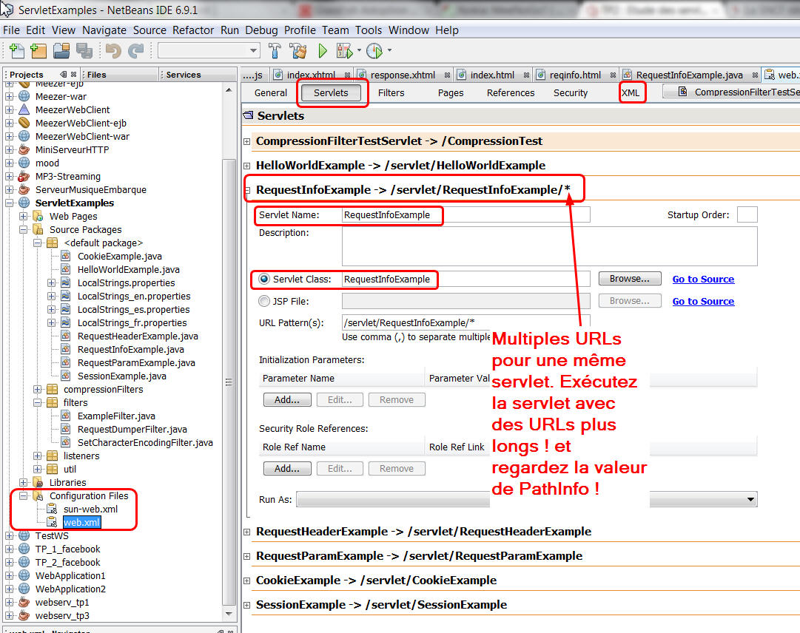Click the Startup Order input field
This screenshot has height=633, width=800.
(x=747, y=214)
